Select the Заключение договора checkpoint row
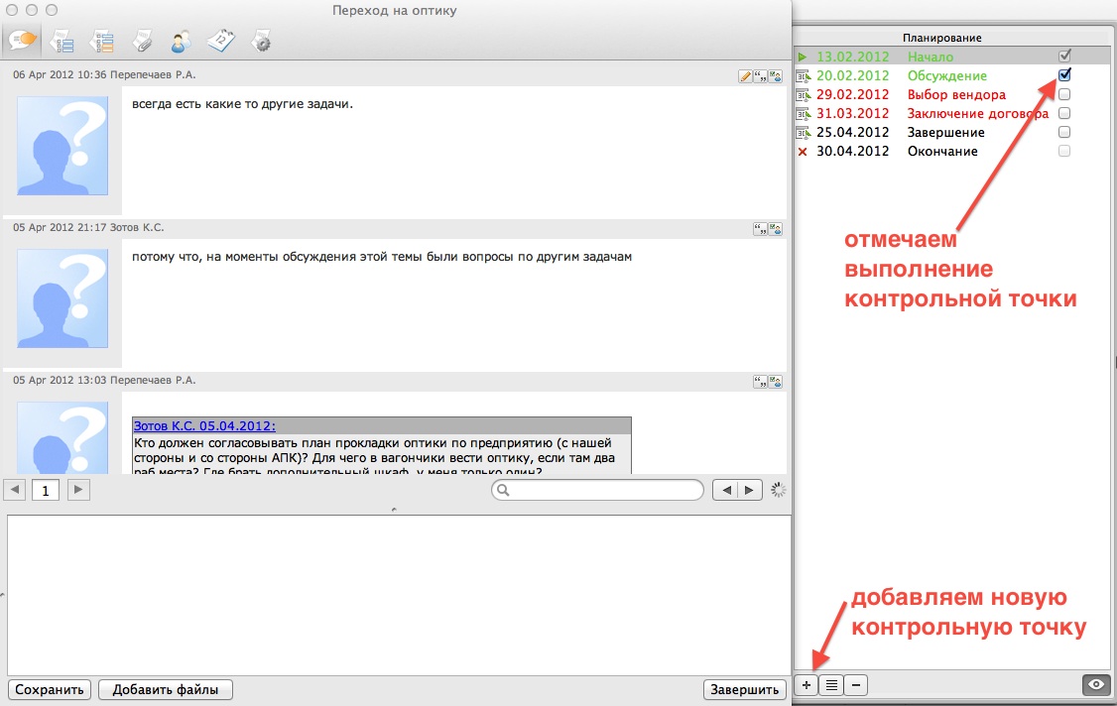Viewport: 1117px width, 706px height. (977, 113)
